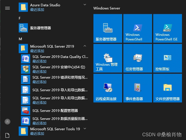Open the 远程桌面连接 tile
The height and width of the screenshot is (140, 186).
(x=108, y=88)
